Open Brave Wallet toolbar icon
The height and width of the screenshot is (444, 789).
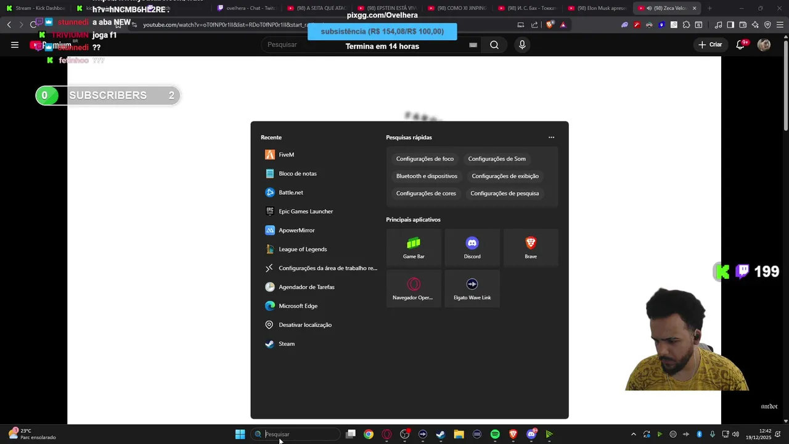tap(743, 25)
